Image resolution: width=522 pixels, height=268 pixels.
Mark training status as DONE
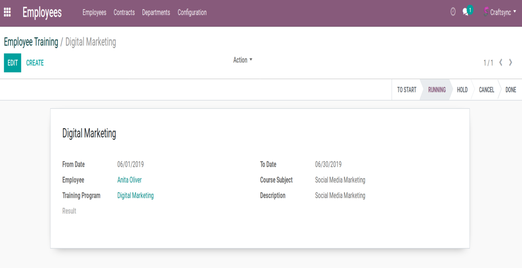pos(511,90)
